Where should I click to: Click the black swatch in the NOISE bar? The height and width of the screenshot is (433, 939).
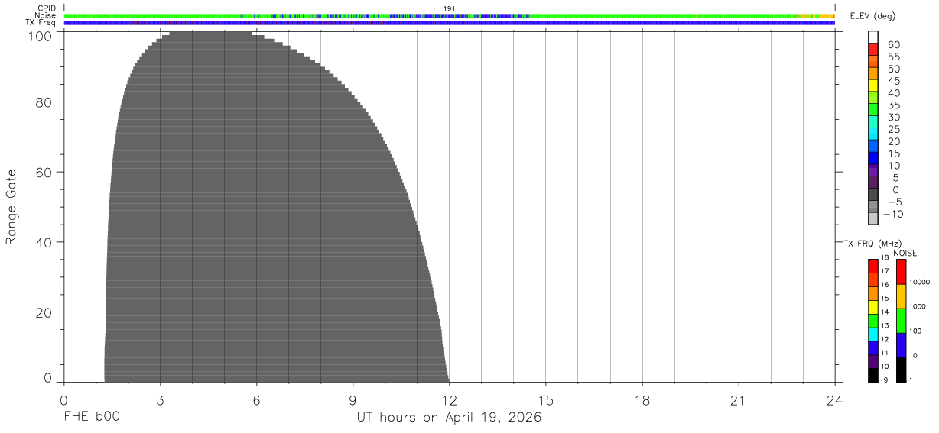(x=901, y=370)
